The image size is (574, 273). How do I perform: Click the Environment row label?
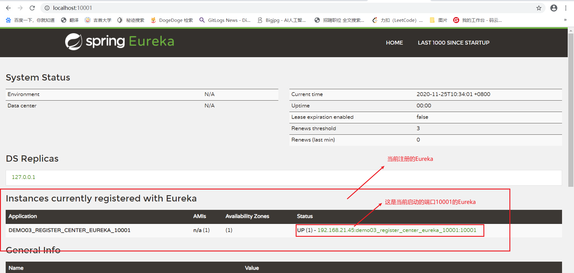[23, 94]
